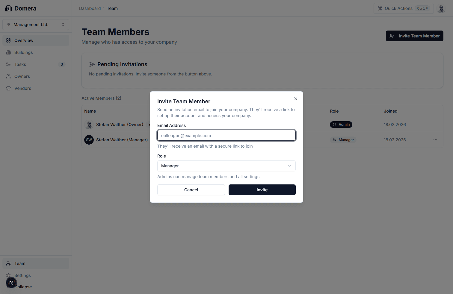Open actions menu for Stefan Walther (Manager)

[x=435, y=140]
